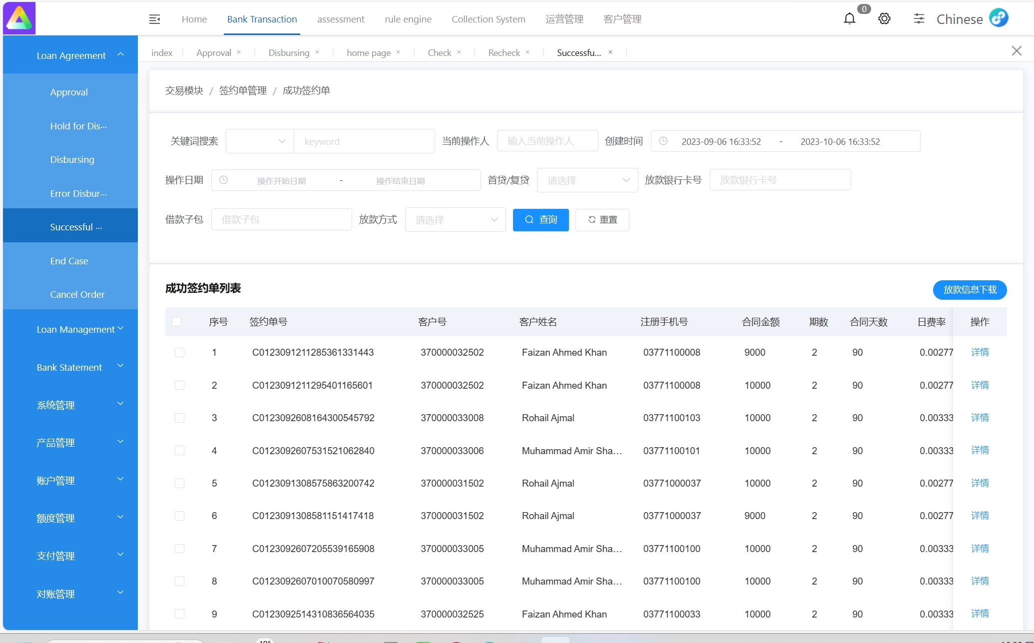Open 运营管理 in top navigation
This screenshot has height=643, width=1034.
564,19
